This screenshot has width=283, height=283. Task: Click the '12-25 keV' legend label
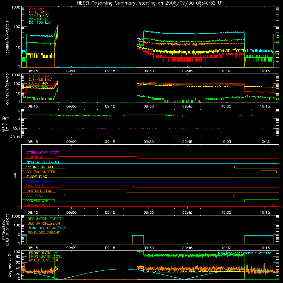click(39, 16)
